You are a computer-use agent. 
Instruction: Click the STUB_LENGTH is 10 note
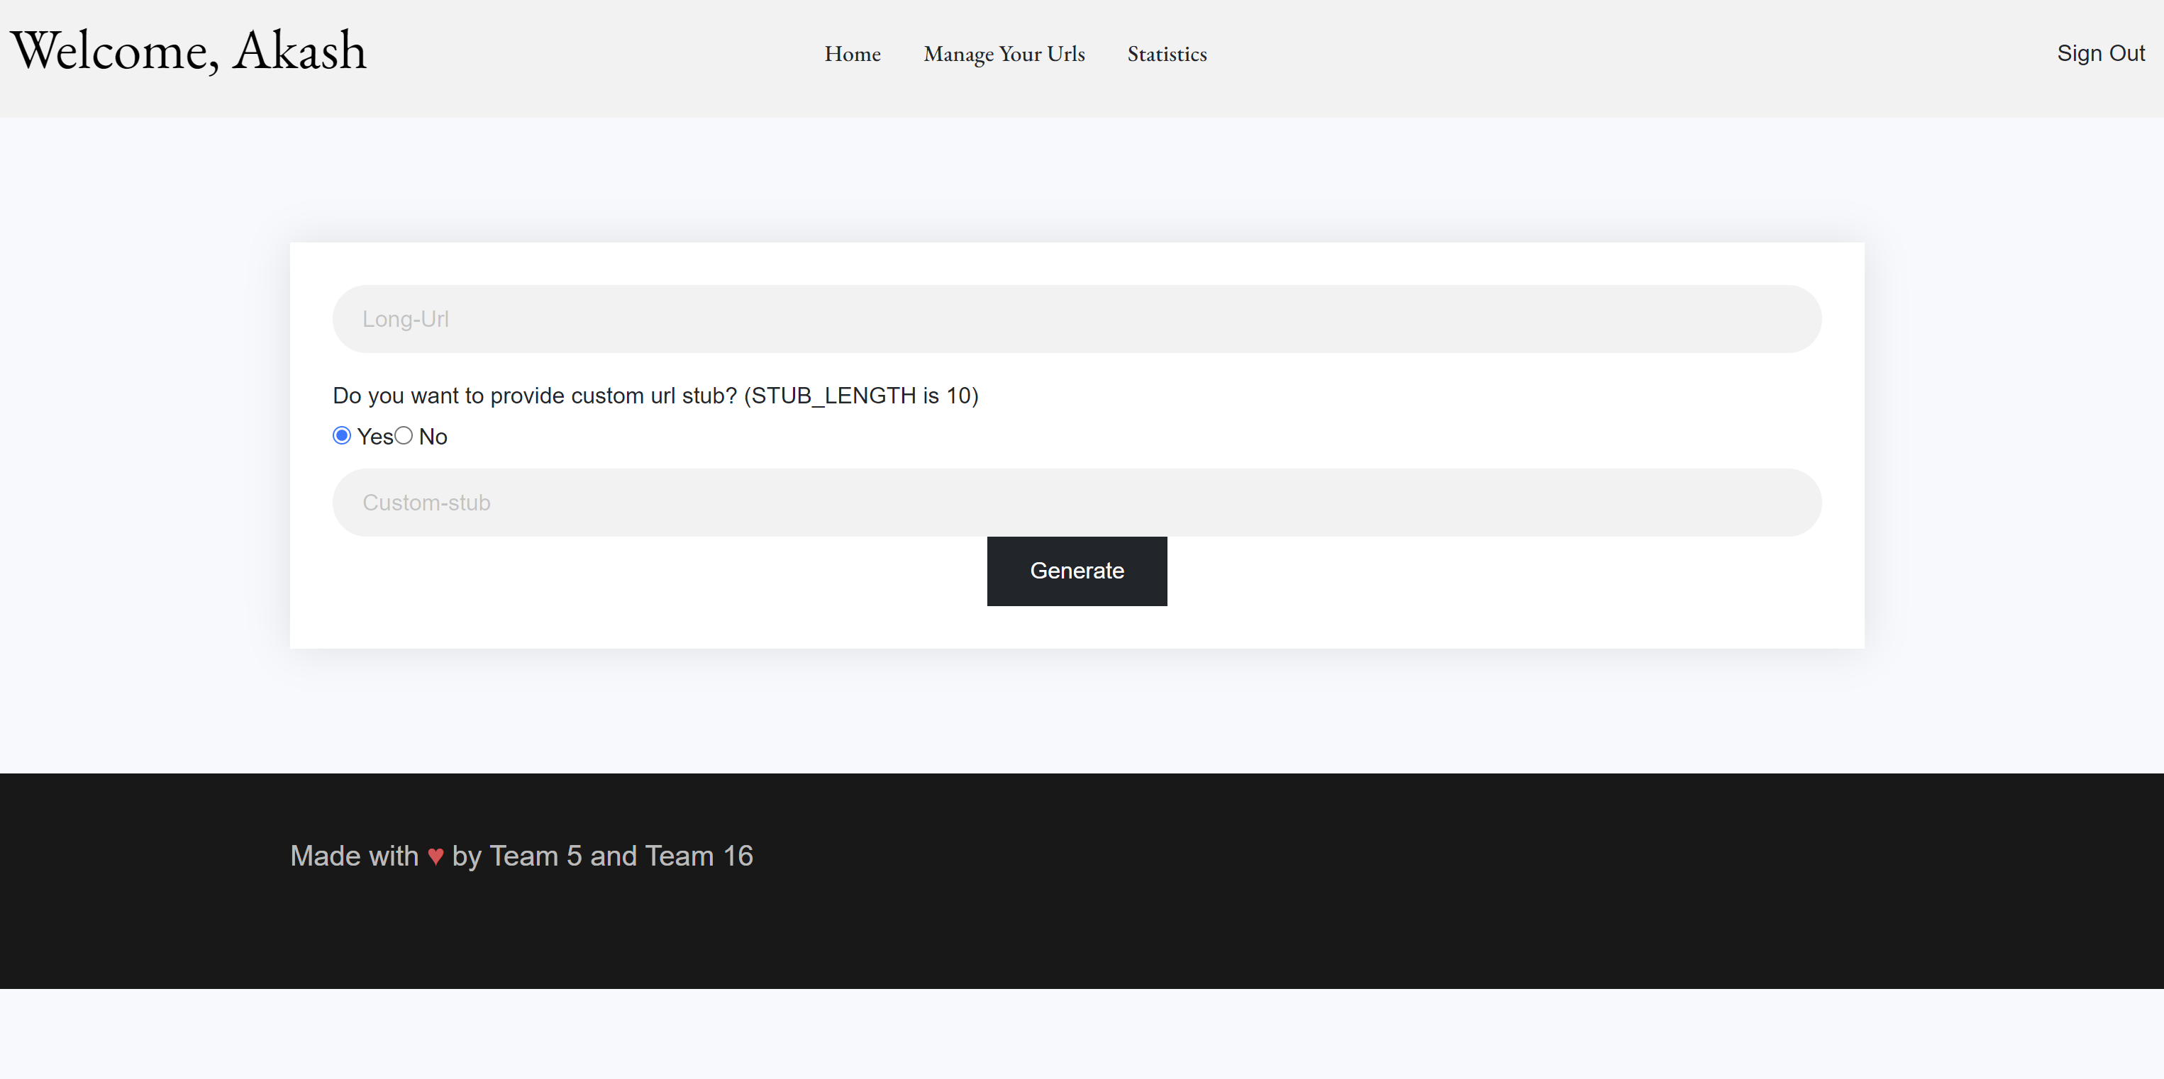tap(861, 396)
